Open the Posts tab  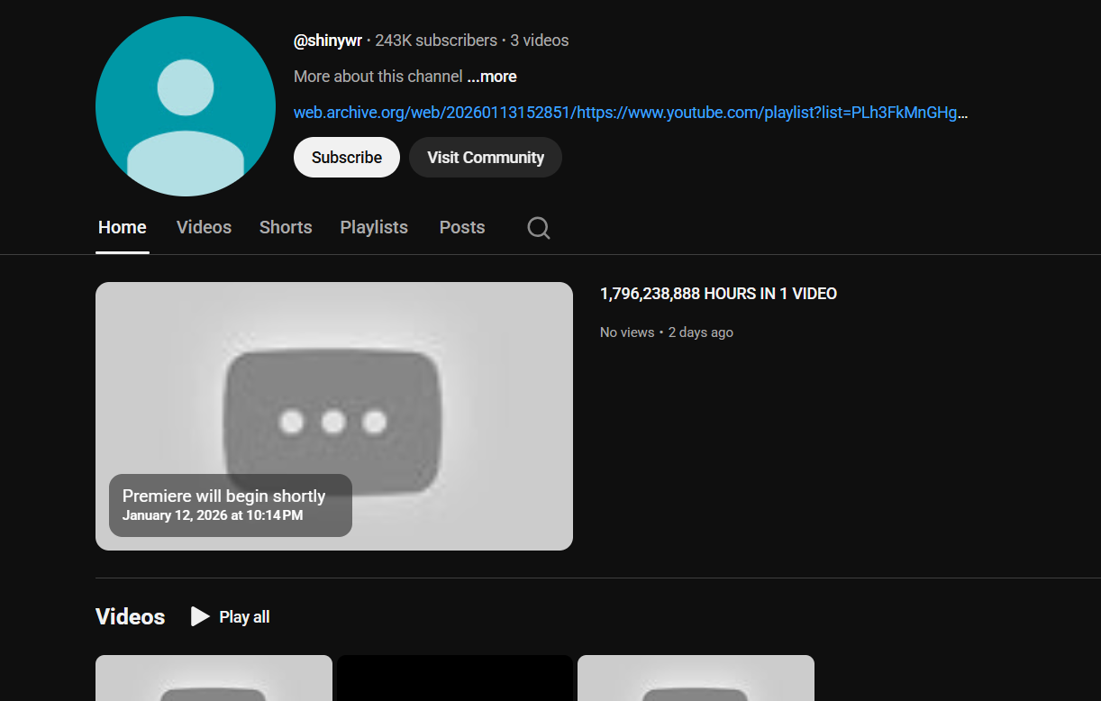pos(461,227)
